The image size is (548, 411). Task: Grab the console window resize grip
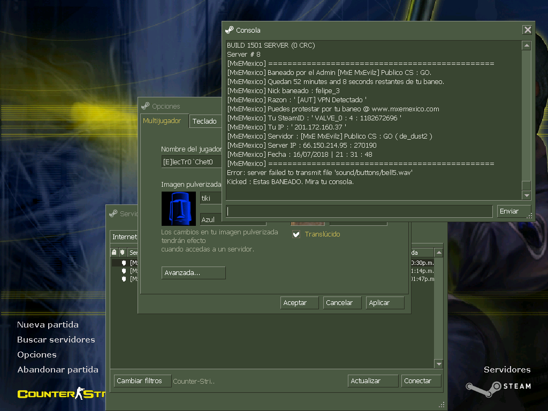tap(529, 216)
